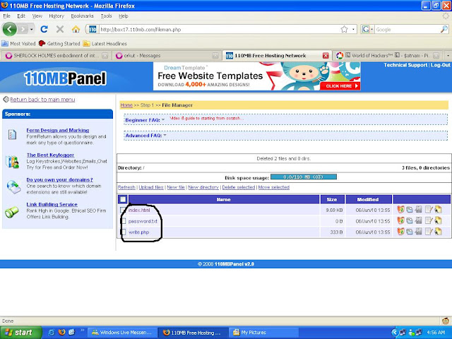Click the Upload files link
452x339 pixels.
coord(151,187)
